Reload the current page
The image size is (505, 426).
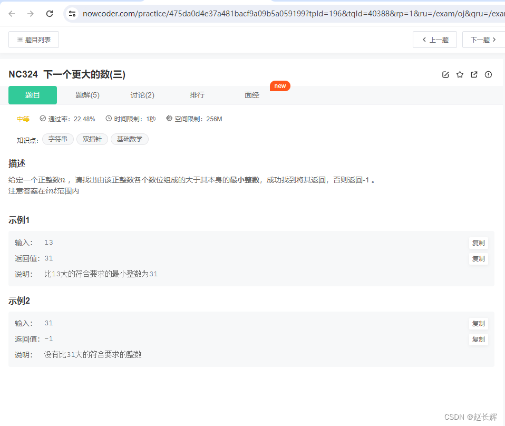pyautogui.click(x=49, y=13)
